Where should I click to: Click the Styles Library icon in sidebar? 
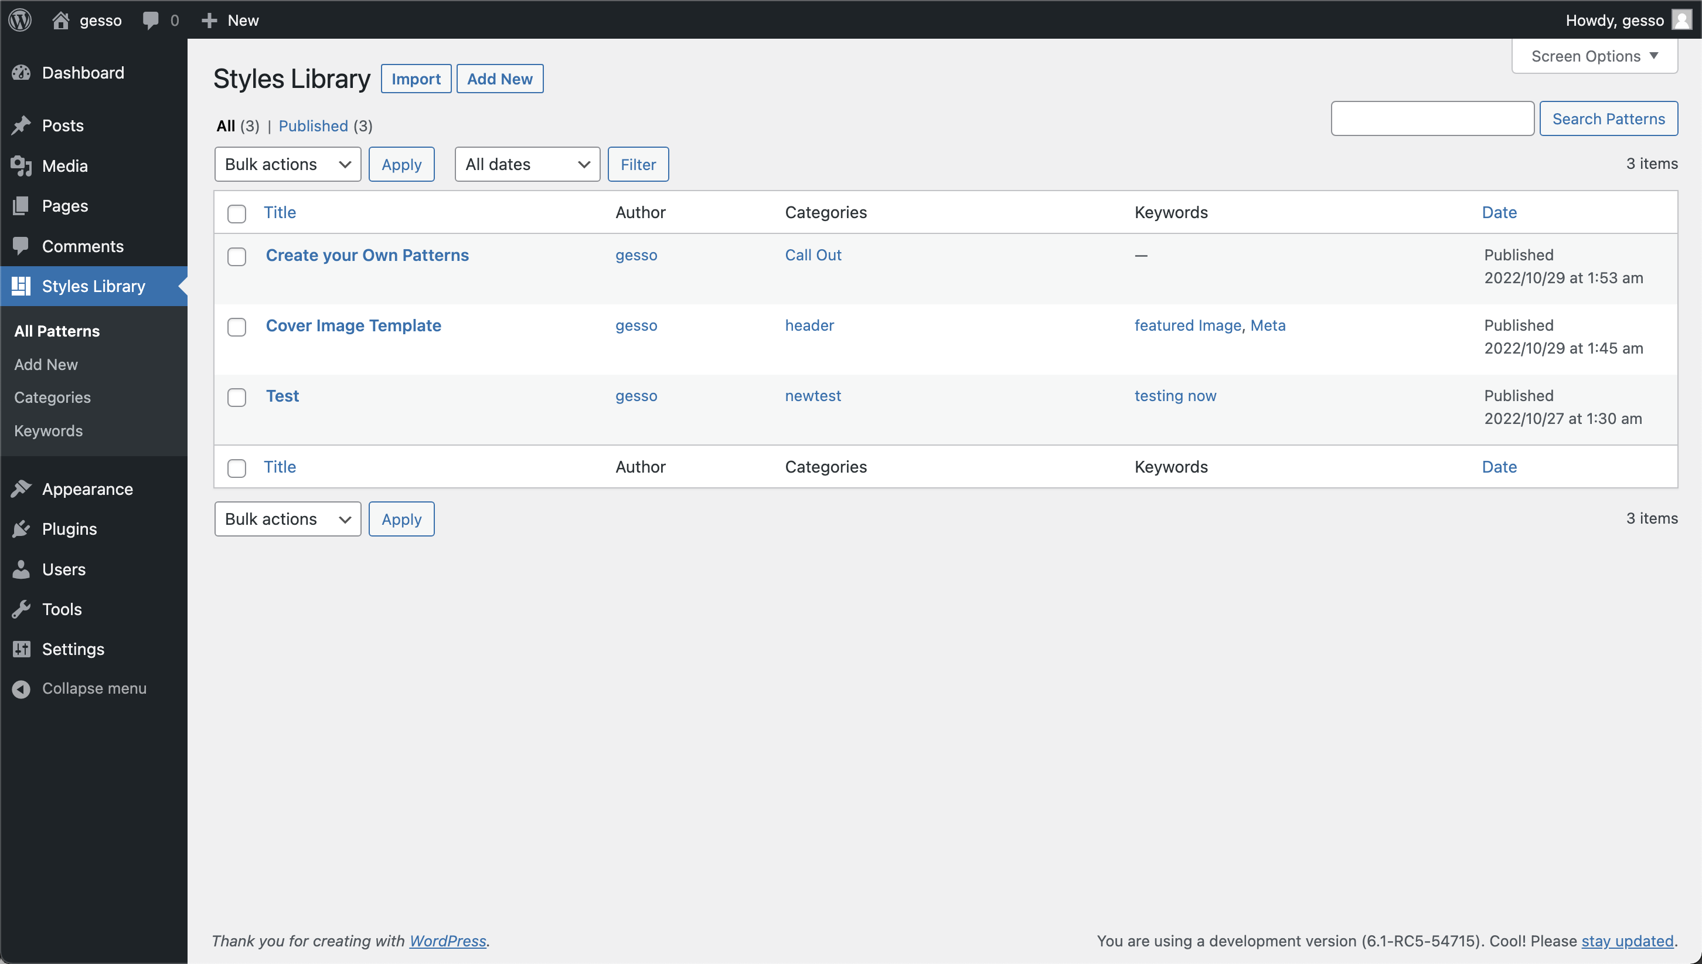(x=21, y=286)
